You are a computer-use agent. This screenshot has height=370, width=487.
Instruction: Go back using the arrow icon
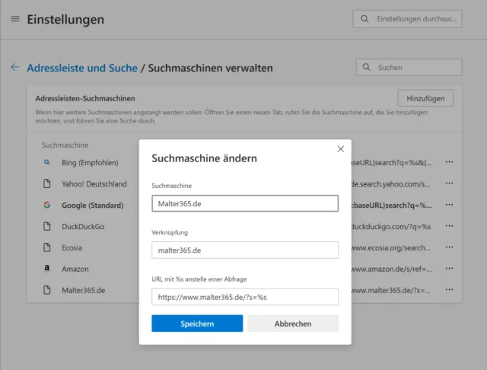tap(14, 68)
